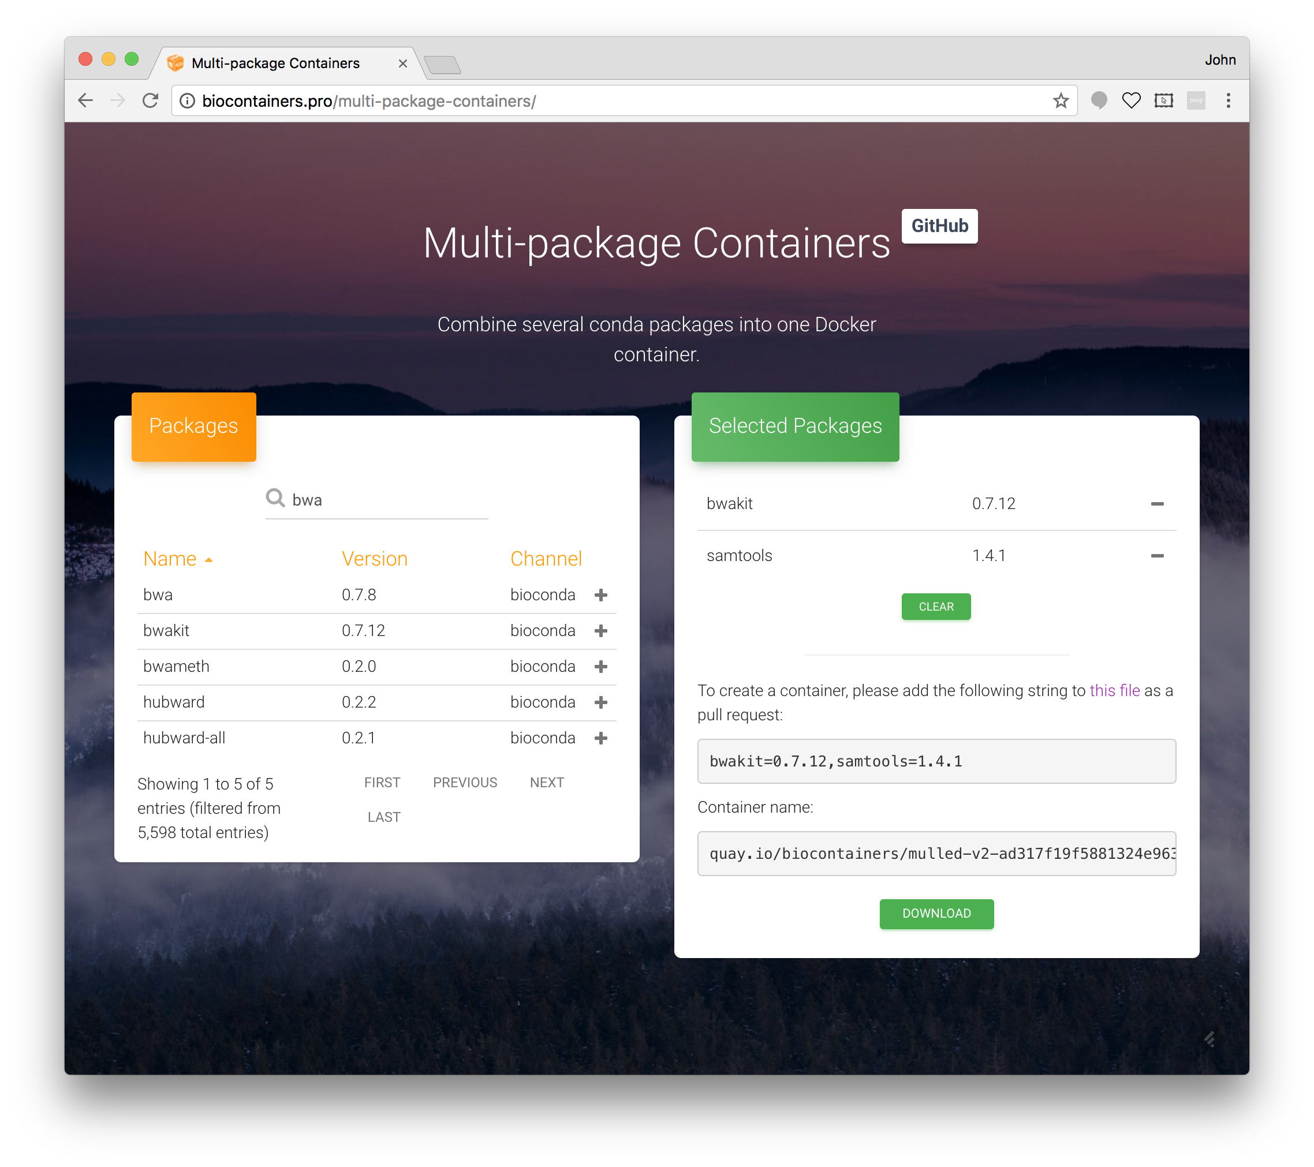The height and width of the screenshot is (1167, 1314).
Task: Add bwakit package using its plus icon
Action: [601, 630]
